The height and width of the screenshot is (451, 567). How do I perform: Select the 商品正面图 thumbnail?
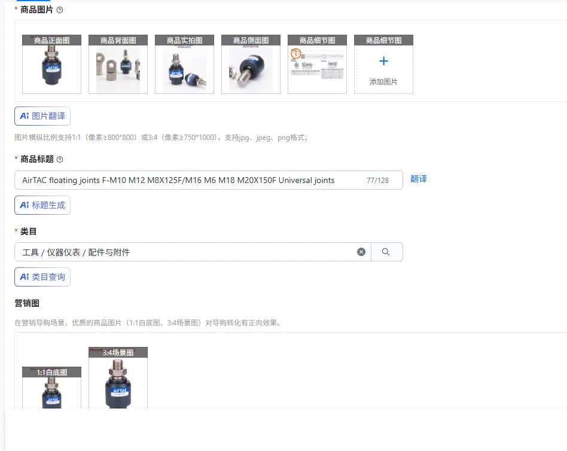click(x=51, y=65)
